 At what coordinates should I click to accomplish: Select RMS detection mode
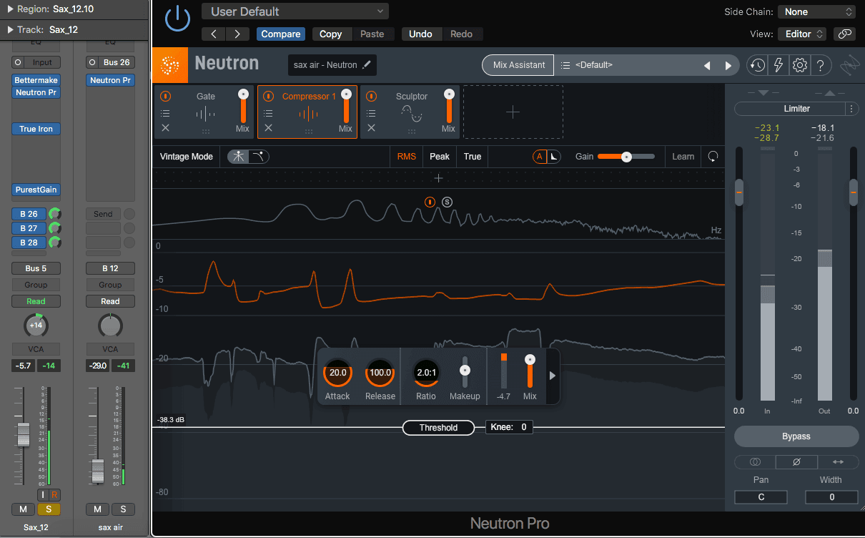[407, 157]
